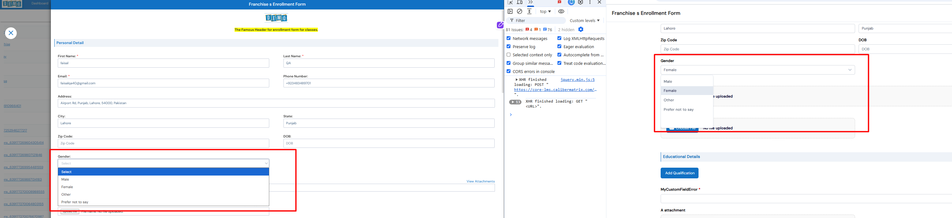
Task: Click the purple edit widget icon
Action: [x=500, y=25]
